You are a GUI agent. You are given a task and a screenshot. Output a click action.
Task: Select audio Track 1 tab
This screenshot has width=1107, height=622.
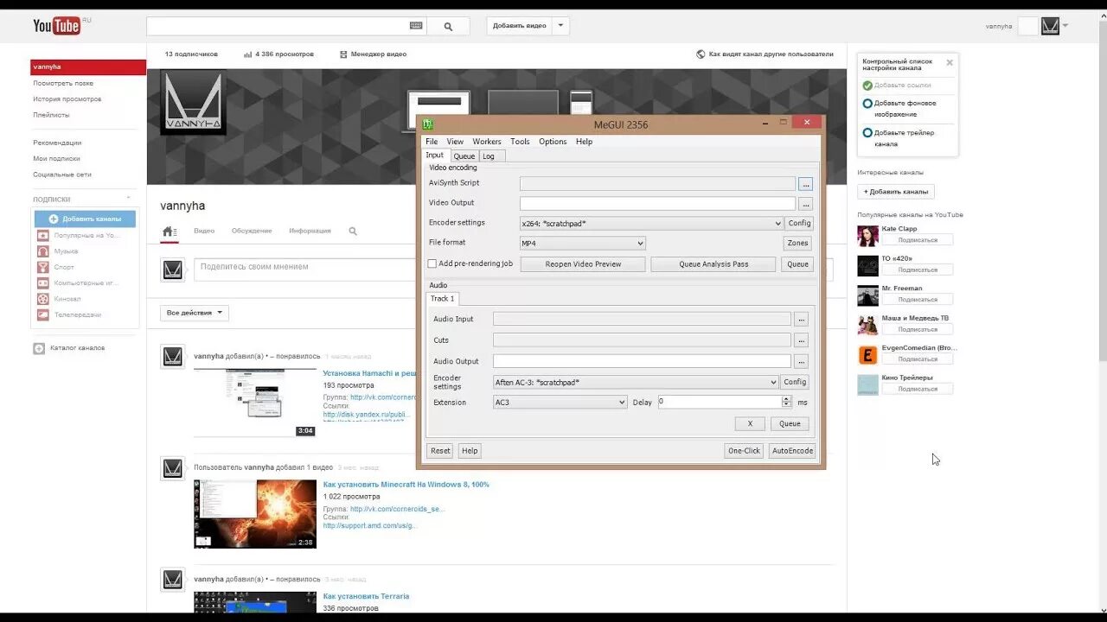pyautogui.click(x=443, y=299)
